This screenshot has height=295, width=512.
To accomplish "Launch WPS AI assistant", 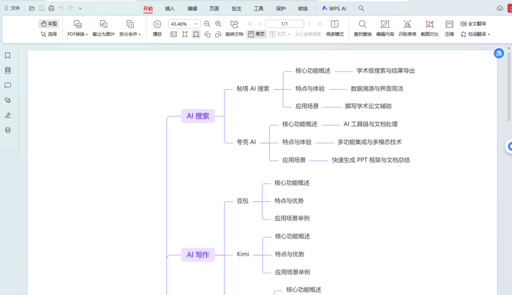I will [x=334, y=8].
